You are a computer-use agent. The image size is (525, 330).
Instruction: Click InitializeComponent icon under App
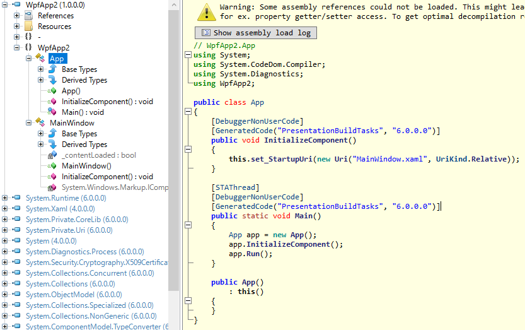[x=52, y=102]
